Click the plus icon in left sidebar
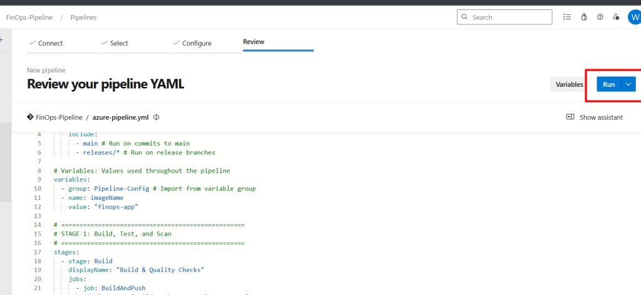This screenshot has width=641, height=295. (2, 39)
